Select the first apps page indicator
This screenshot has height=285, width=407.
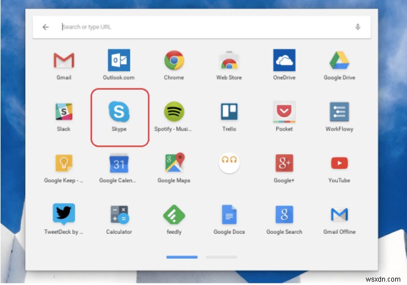point(182,257)
